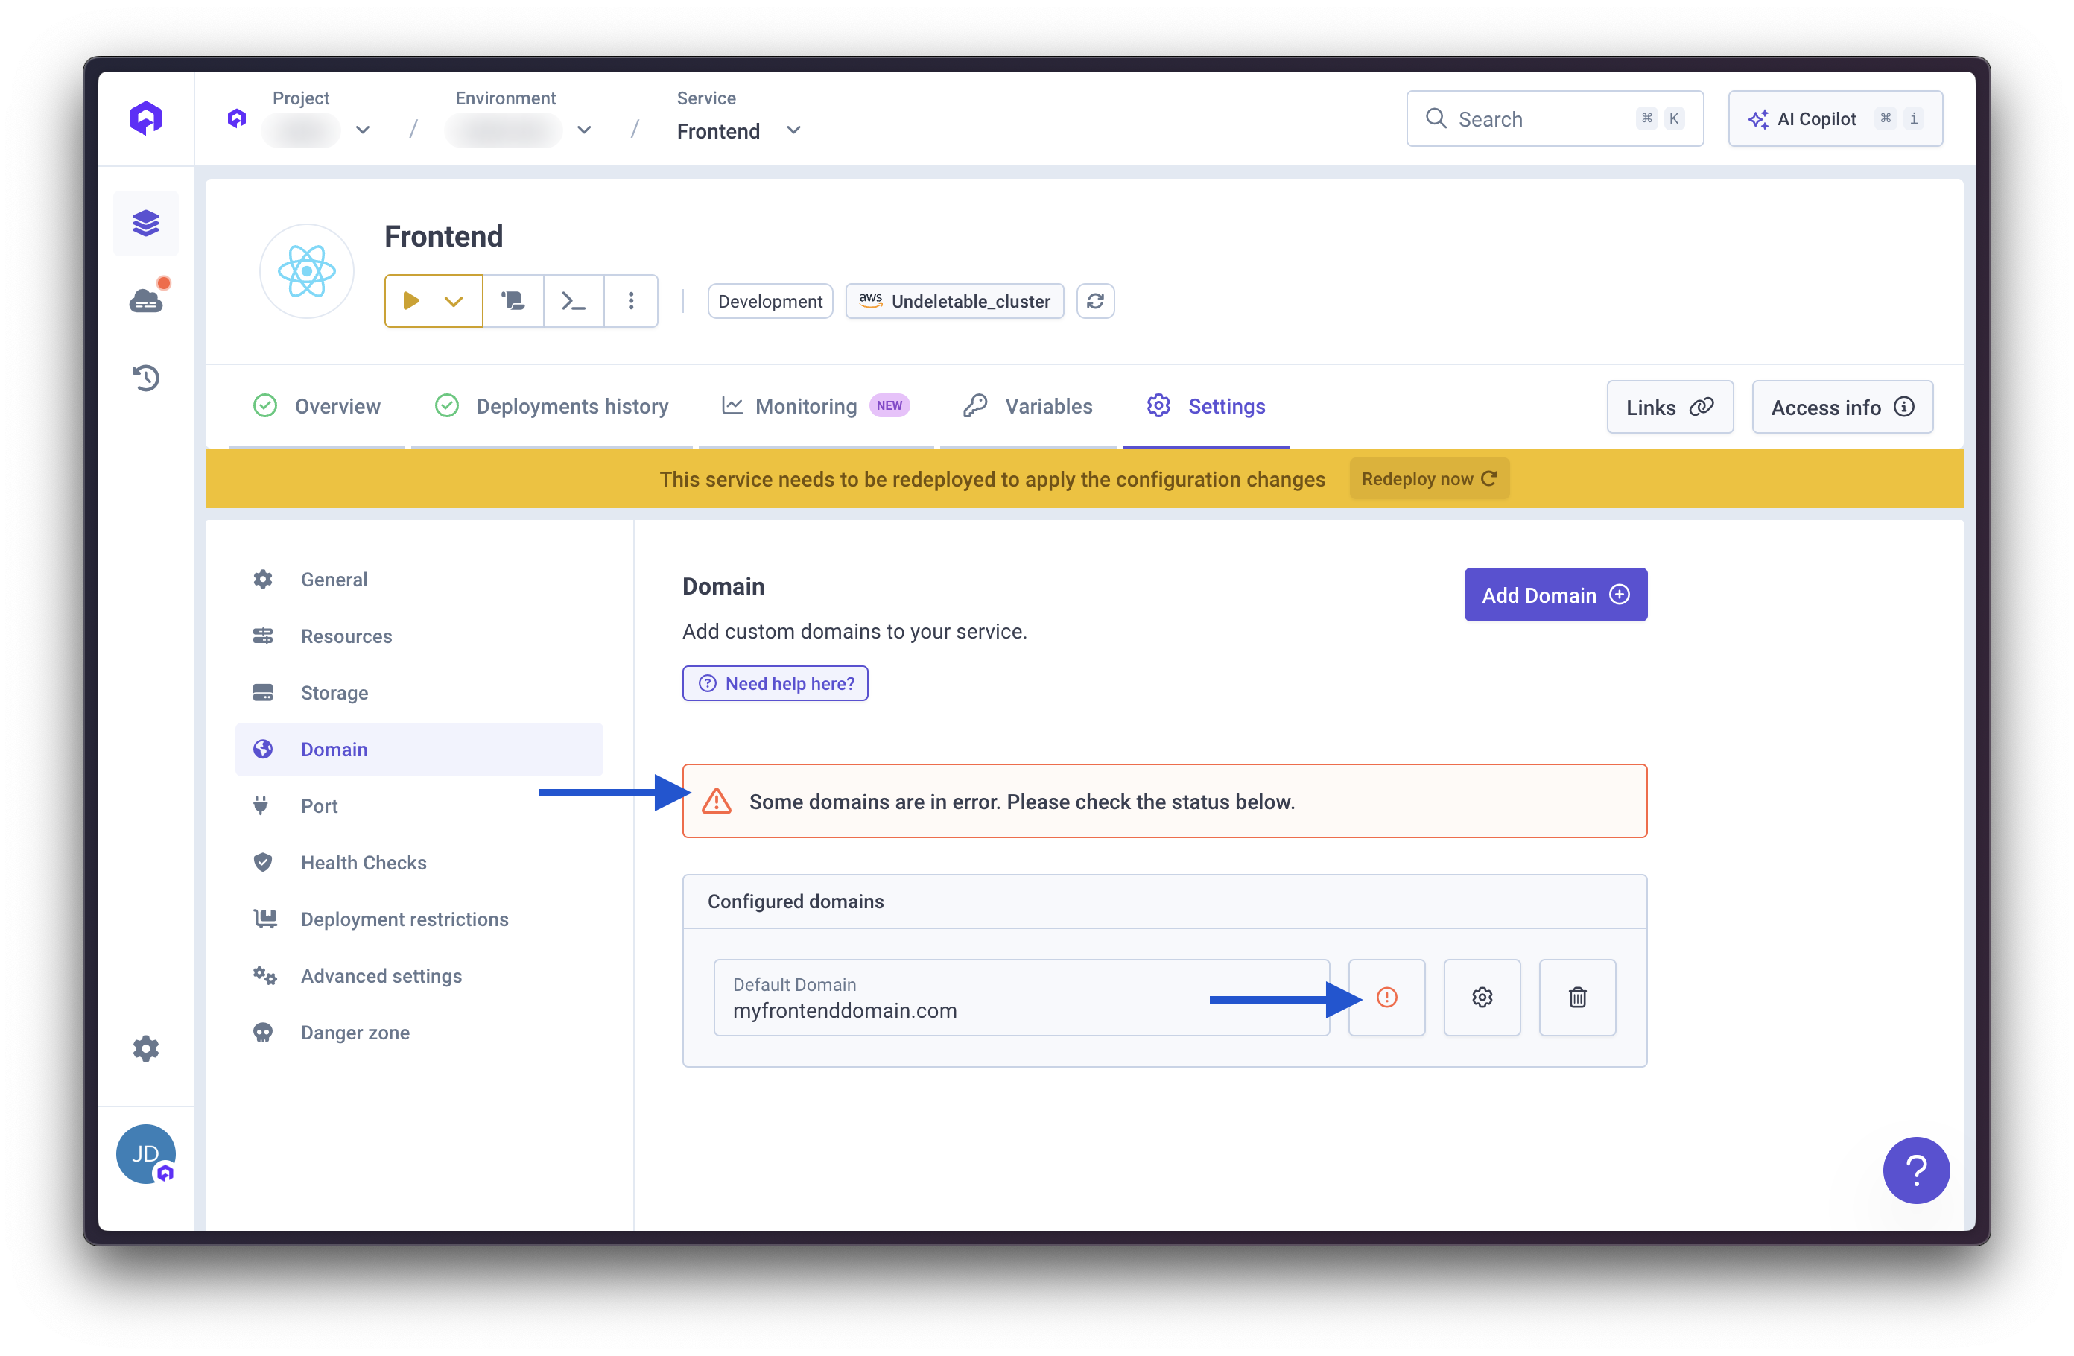Open the audit history sidebar icon
Screen dimensions: 2074x1356
click(x=145, y=377)
